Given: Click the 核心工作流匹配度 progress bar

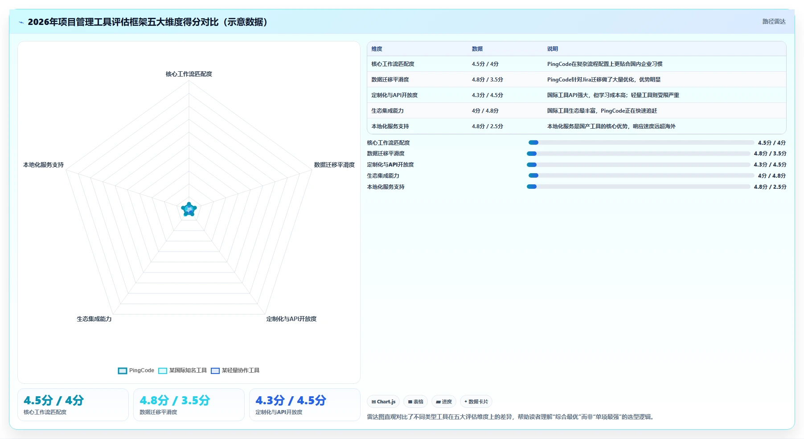Looking at the screenshot, I should click(x=641, y=142).
